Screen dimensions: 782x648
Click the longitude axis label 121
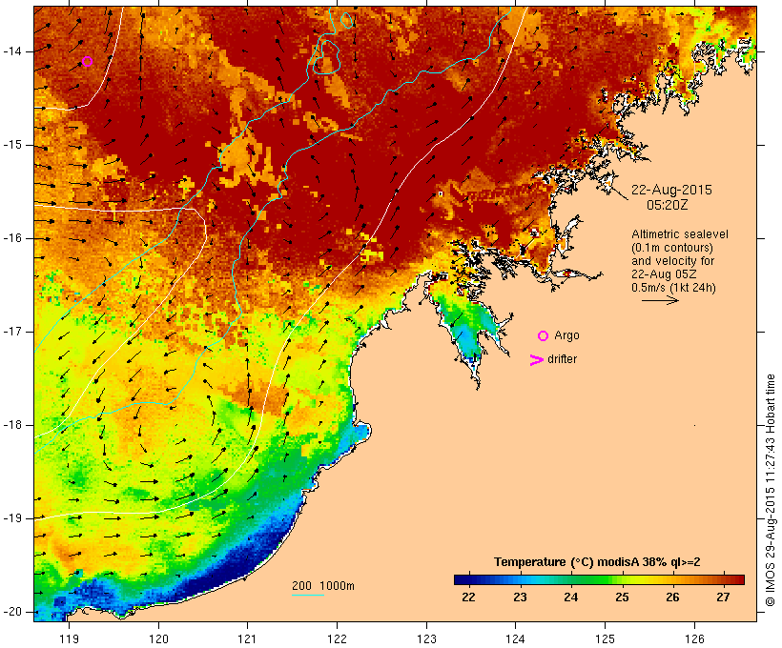tap(247, 639)
